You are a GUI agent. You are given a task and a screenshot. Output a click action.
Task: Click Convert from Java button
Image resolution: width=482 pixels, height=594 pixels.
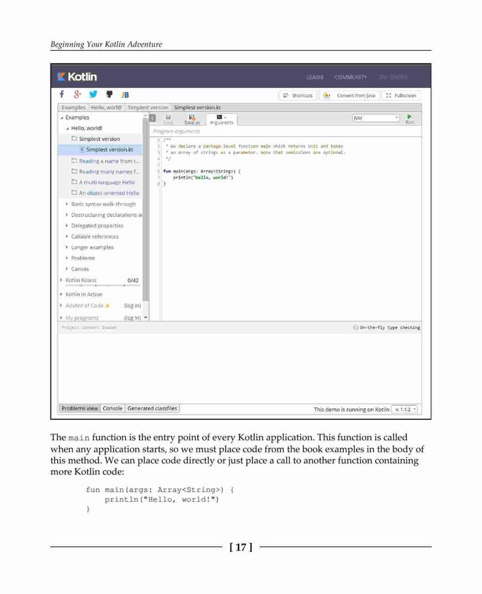(349, 95)
